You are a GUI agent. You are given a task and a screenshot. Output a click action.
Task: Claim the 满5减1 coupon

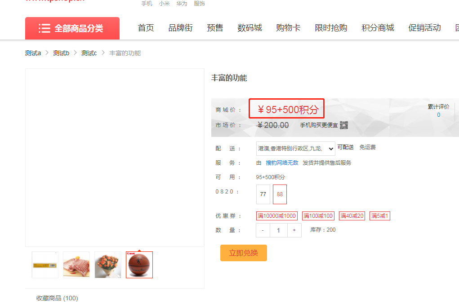(379, 215)
